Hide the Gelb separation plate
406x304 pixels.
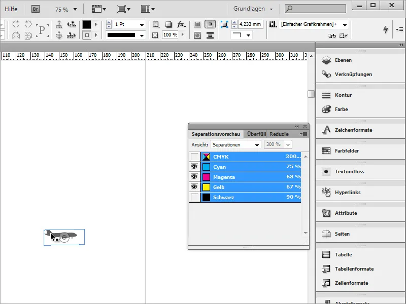pyautogui.click(x=194, y=187)
